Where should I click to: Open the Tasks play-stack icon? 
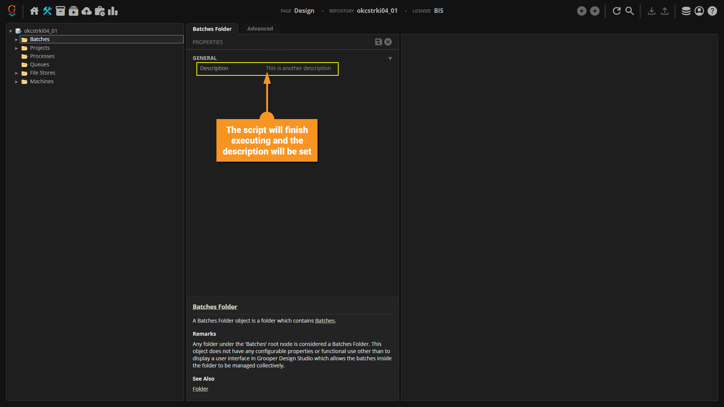coord(74,11)
